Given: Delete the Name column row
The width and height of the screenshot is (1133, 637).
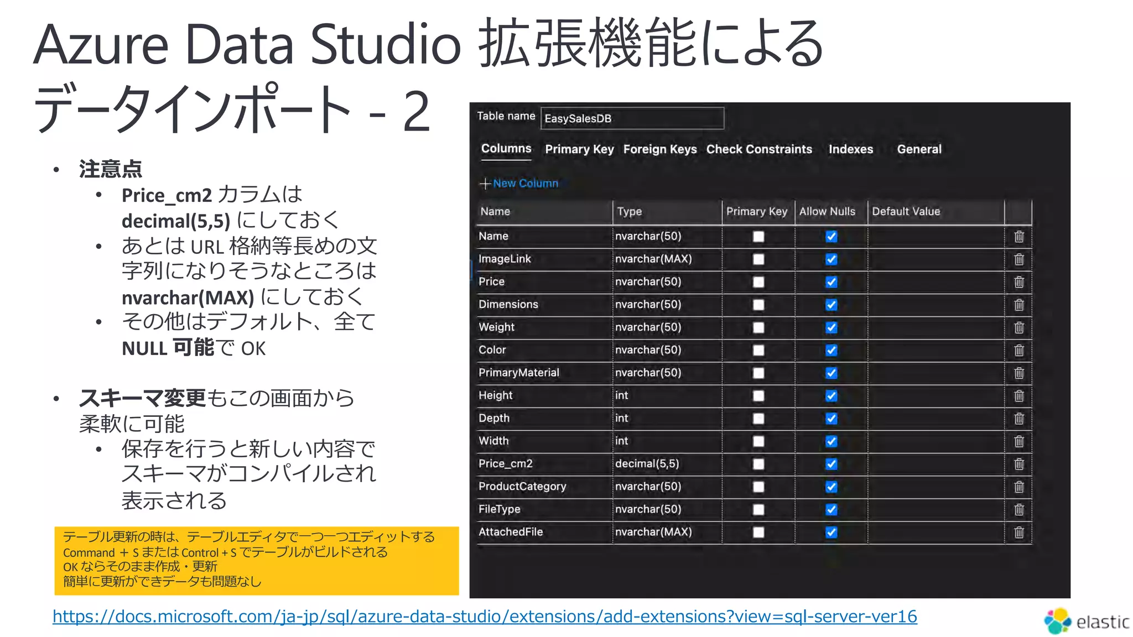Looking at the screenshot, I should 1019,237.
